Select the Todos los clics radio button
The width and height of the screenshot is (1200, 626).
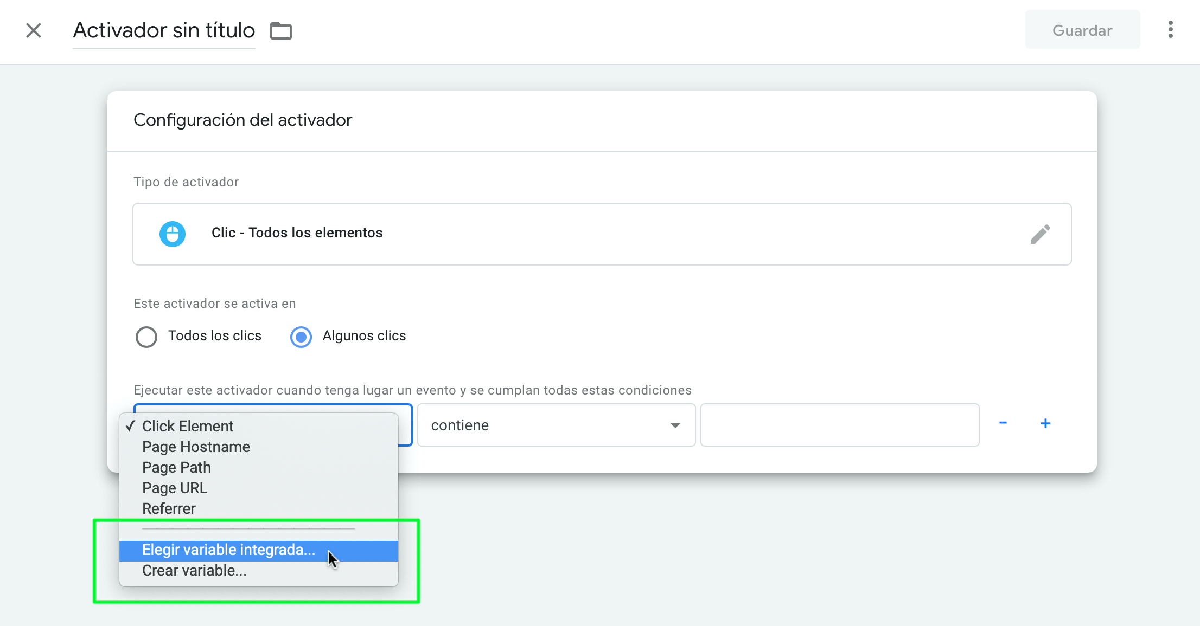pos(146,337)
